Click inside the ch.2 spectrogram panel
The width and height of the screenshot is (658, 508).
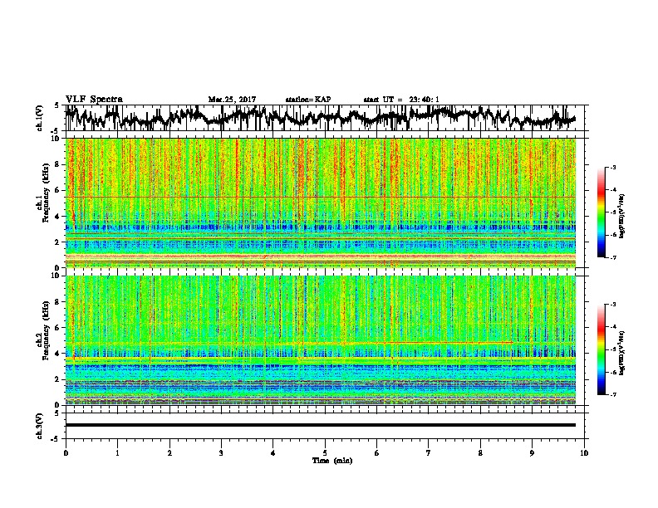[x=320, y=340]
